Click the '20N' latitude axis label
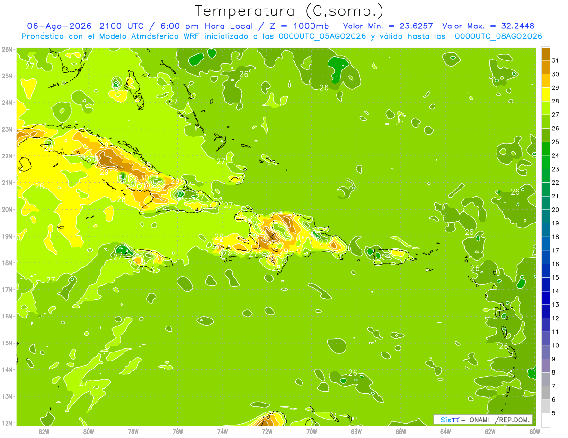The height and width of the screenshot is (438, 568). [x=8, y=209]
